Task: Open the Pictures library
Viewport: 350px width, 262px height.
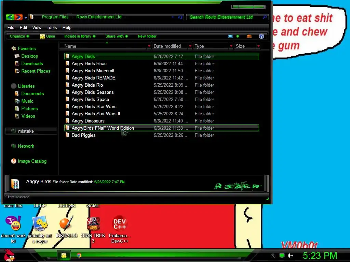Action: 26,108
